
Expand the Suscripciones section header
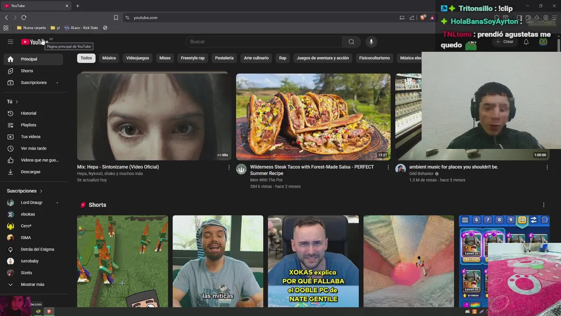[x=25, y=191]
